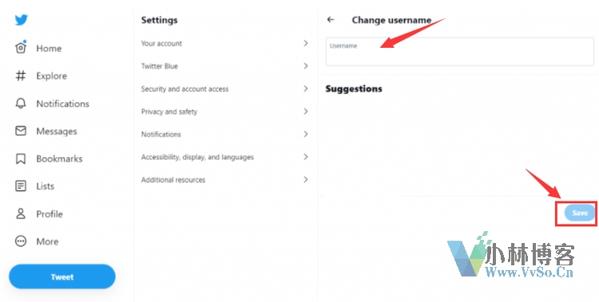Open Additional resources entry

click(x=225, y=179)
